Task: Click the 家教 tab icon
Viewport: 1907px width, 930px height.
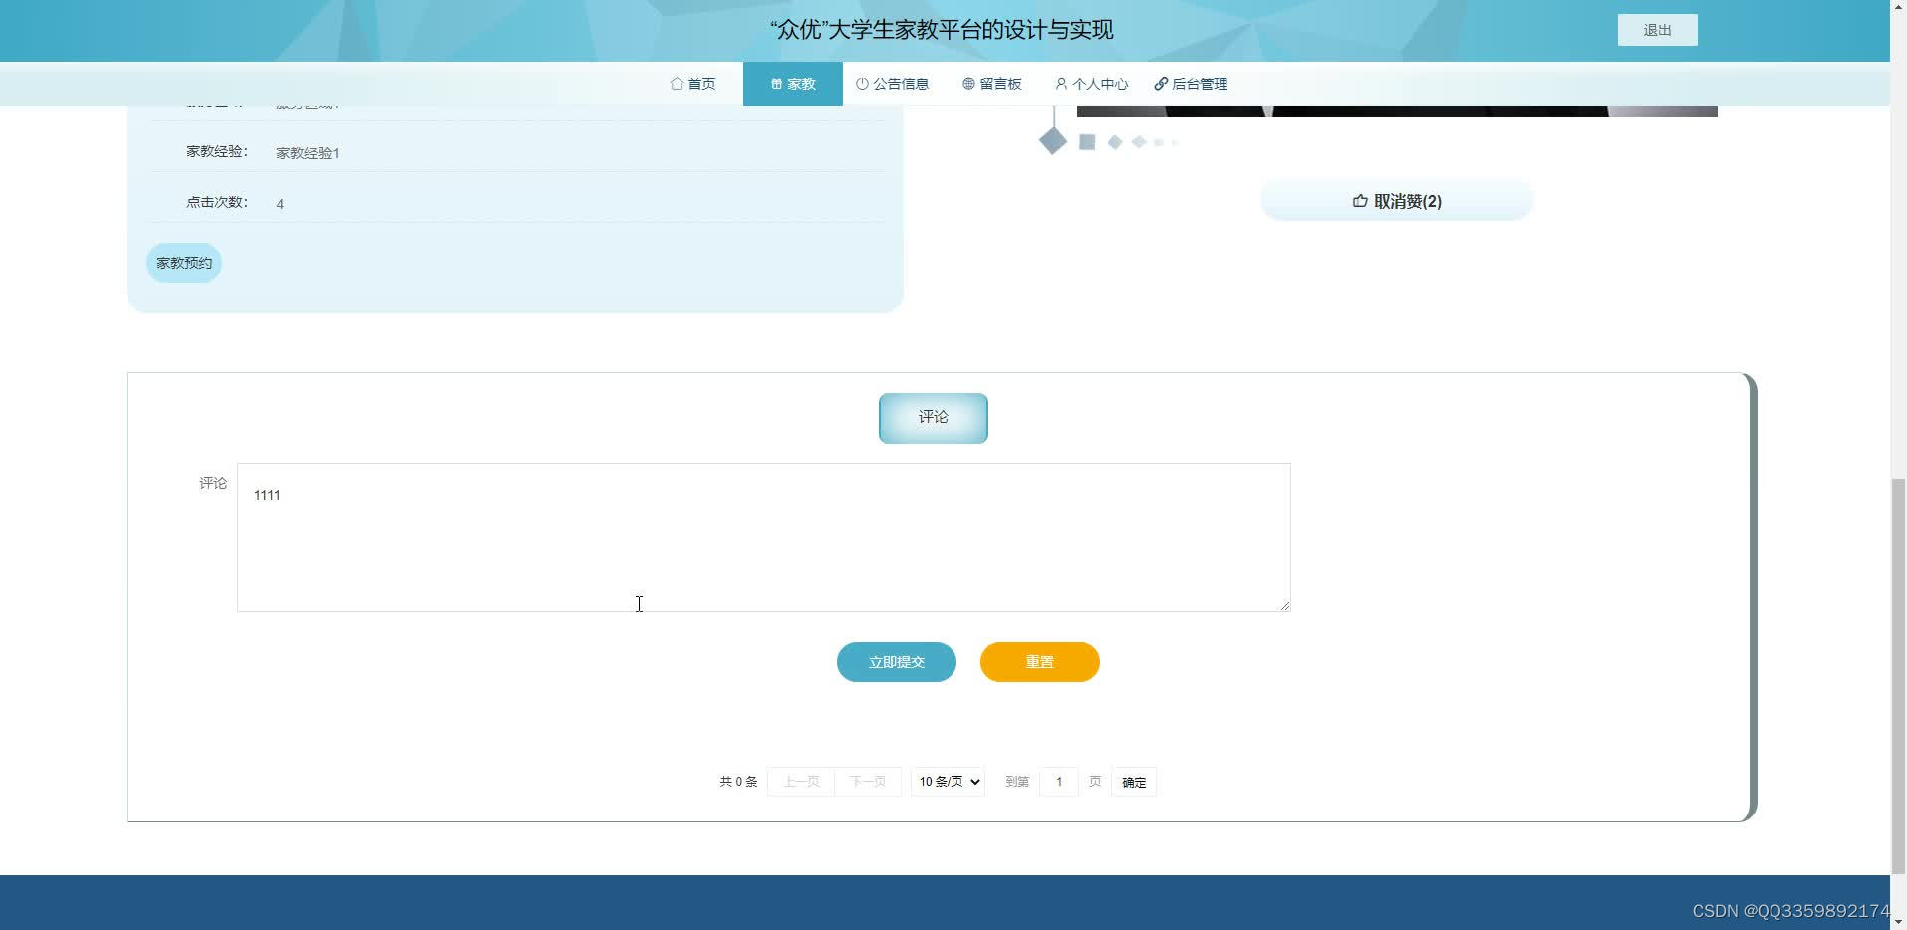Action: coord(776,84)
